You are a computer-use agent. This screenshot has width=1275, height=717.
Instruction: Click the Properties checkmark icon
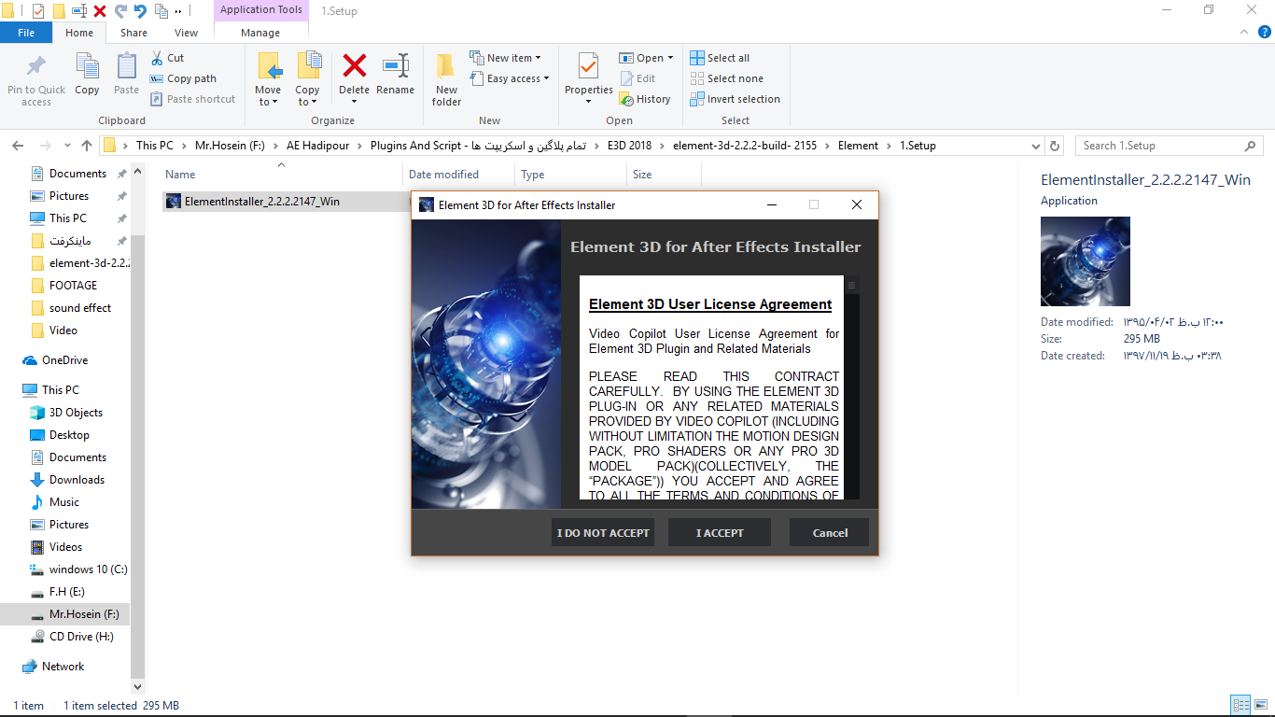[x=588, y=65]
